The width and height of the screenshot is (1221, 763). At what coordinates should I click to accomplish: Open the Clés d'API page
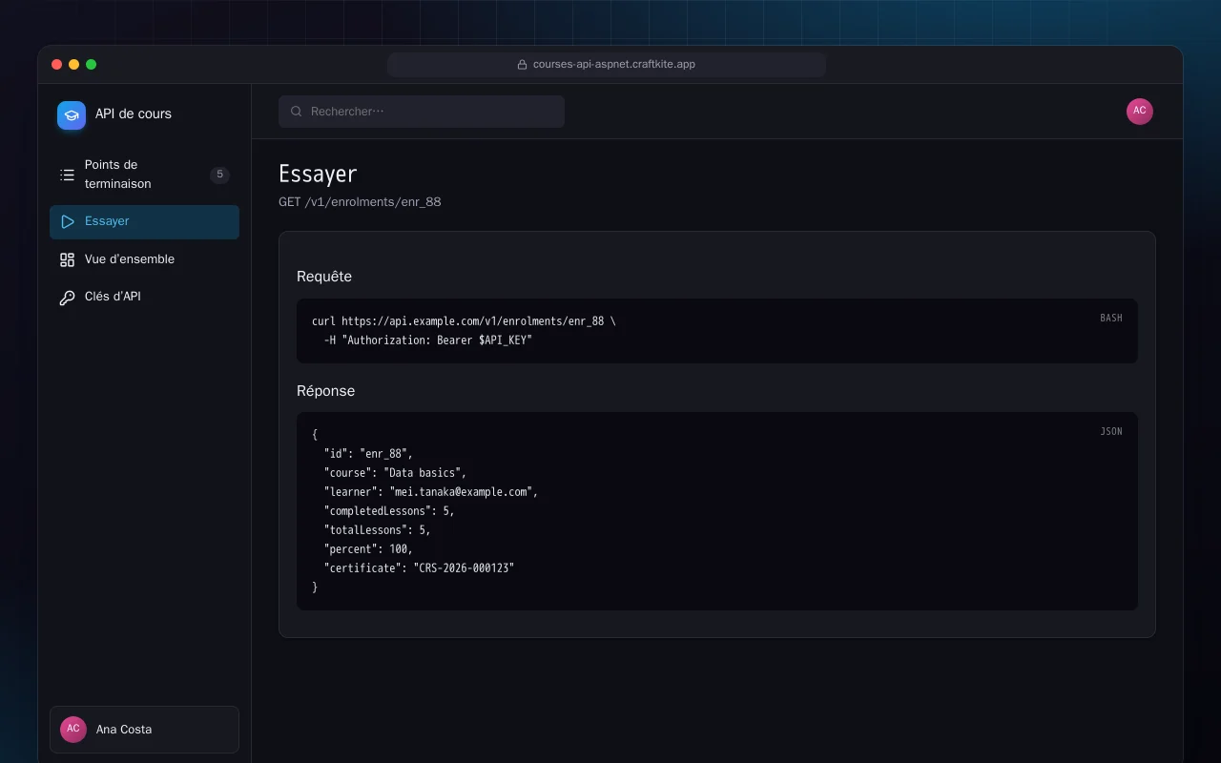[x=144, y=297]
